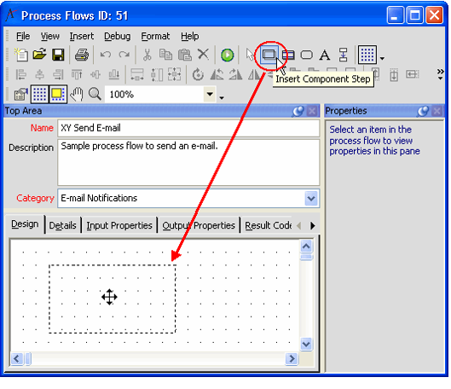The image size is (451, 389).
Task: Click the rounded rectangle shape icon
Action: 307,55
